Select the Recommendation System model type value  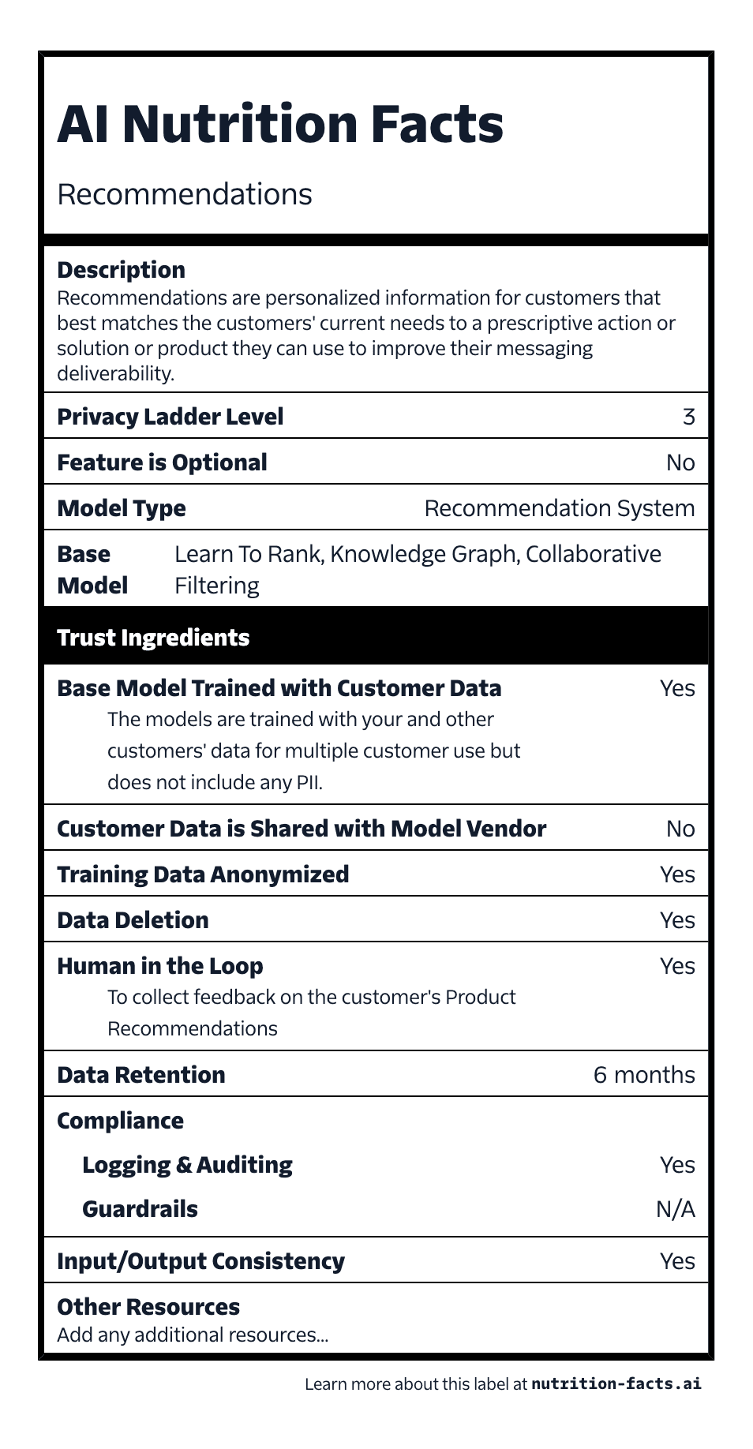coord(559,508)
